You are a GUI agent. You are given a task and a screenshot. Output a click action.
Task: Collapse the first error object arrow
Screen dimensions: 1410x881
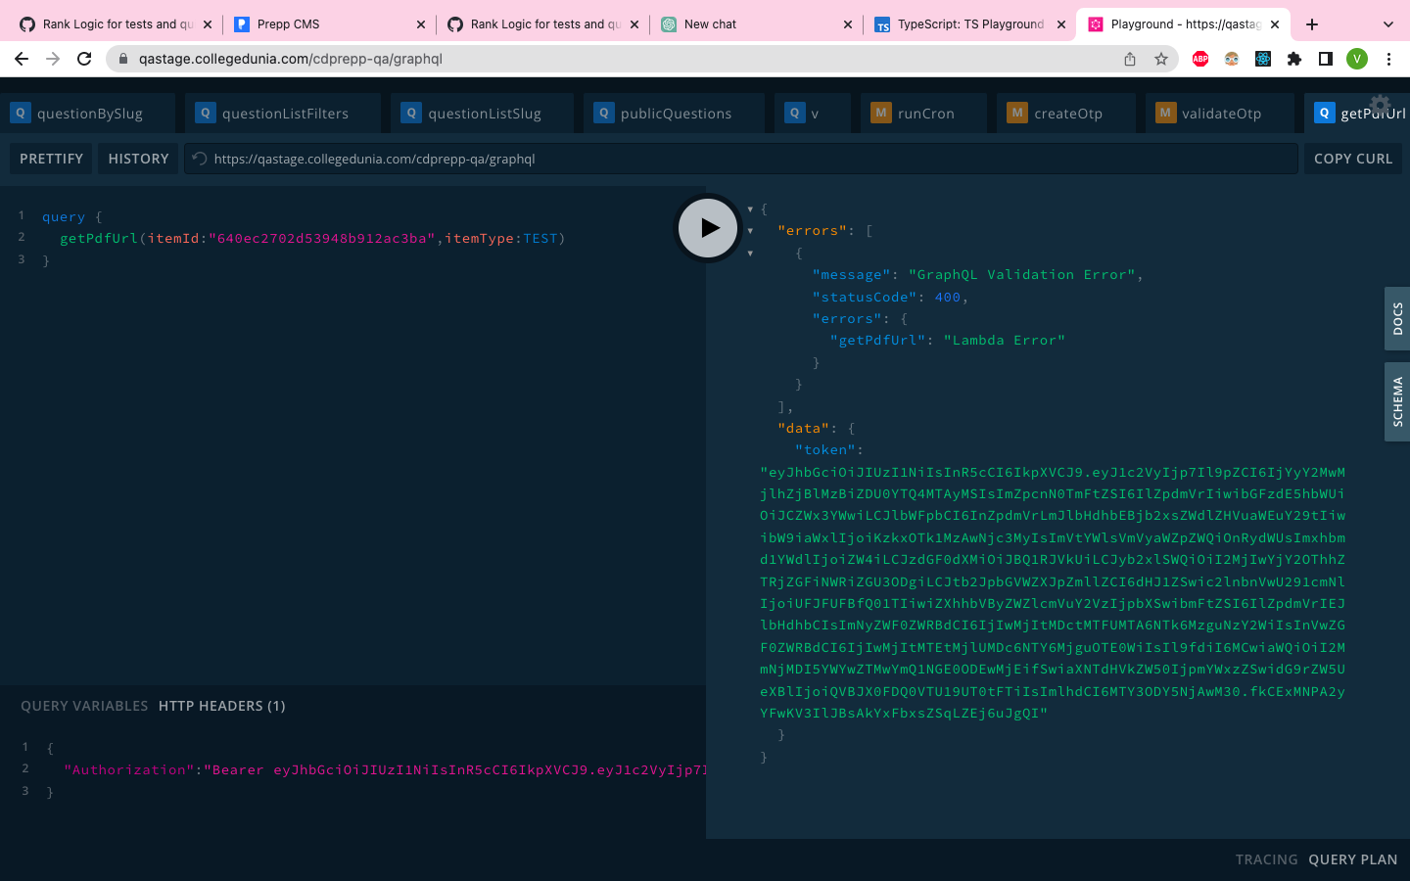click(751, 253)
